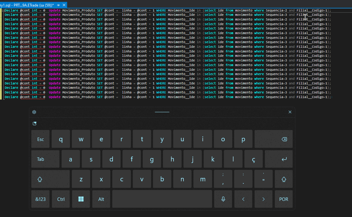Tap the semicolon and comma key
Image resolution: width=352 pixels, height=217 pixels.
(223, 179)
